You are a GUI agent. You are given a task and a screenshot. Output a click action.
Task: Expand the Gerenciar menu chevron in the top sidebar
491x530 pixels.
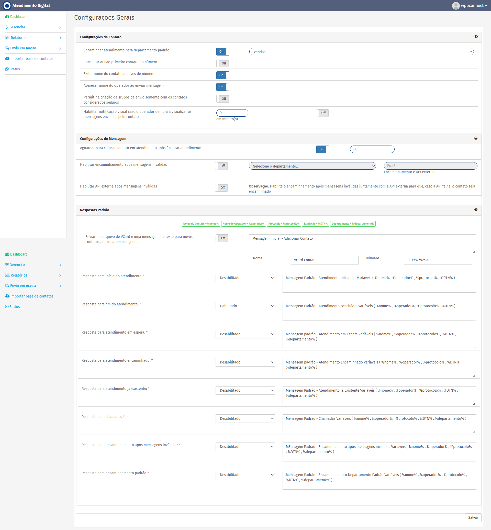(x=60, y=27)
